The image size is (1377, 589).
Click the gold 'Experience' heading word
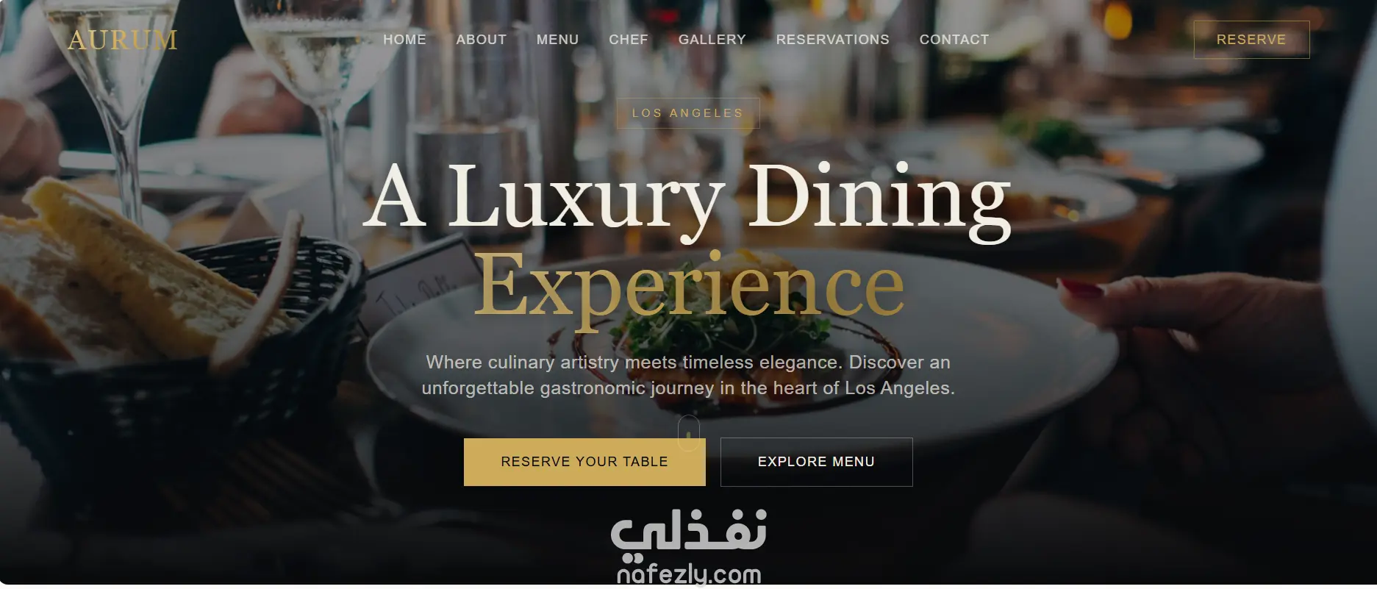pos(689,287)
